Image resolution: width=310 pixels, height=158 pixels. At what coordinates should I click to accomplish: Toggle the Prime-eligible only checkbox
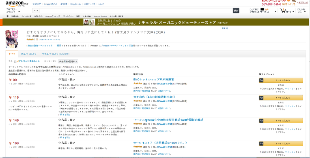(15, 61)
